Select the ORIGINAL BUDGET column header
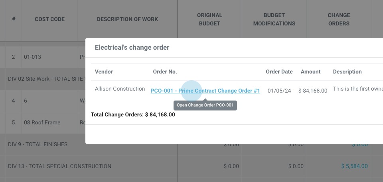Image resolution: width=383 pixels, height=182 pixels. (209, 19)
